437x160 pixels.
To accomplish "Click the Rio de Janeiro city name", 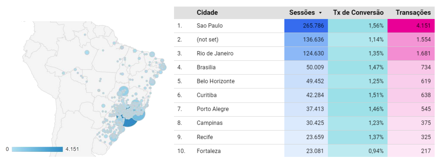I will 215,53.
